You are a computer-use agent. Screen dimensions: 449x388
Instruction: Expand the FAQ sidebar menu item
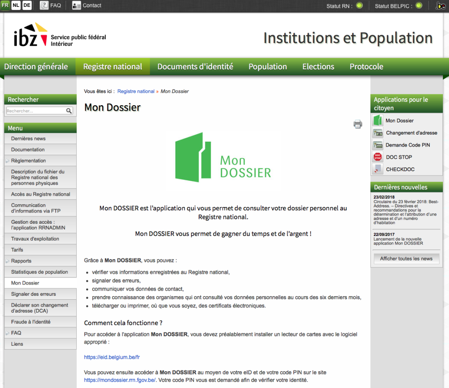point(16,333)
